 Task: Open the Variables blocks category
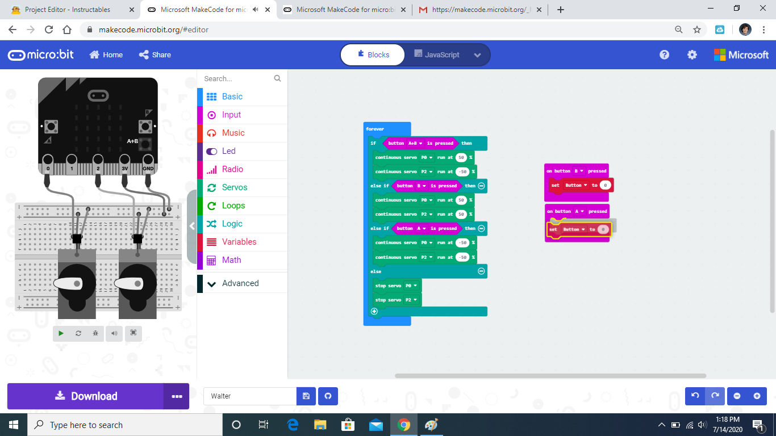(242, 242)
